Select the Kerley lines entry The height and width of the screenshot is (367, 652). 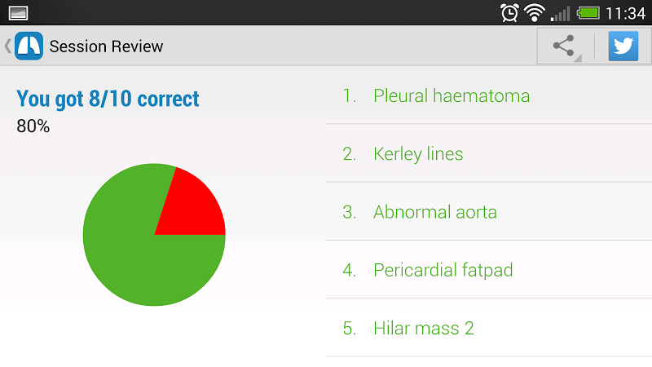[418, 153]
